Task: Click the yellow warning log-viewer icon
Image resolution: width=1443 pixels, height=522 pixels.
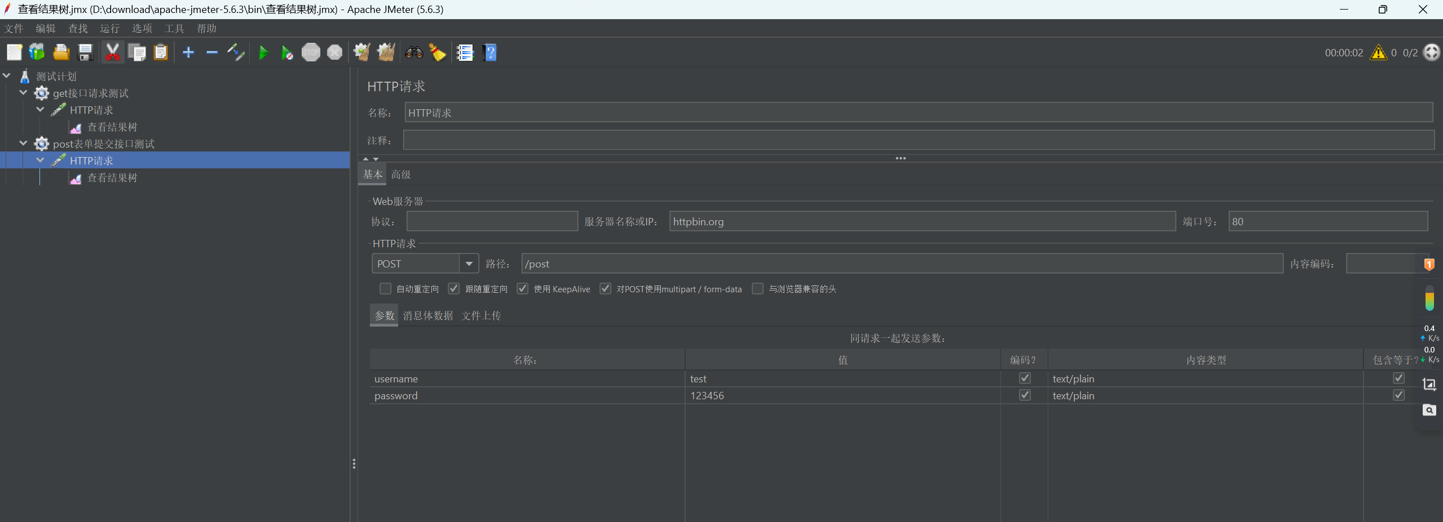Action: tap(1378, 52)
